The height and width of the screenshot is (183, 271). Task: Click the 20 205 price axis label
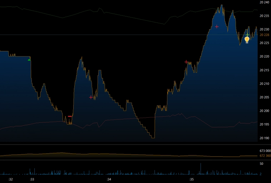pos(265,97)
